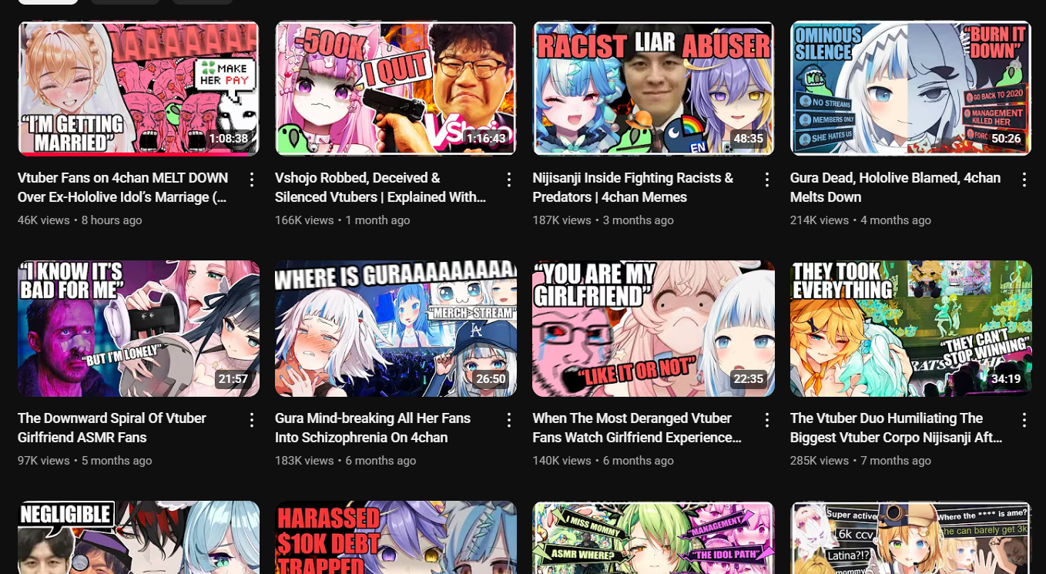
Task: Open three-dot menu for Vshojo Robbed video
Action: click(509, 180)
